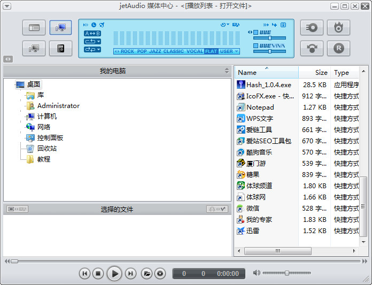Open files with the folder button
372x285 pixels.
(x=147, y=274)
